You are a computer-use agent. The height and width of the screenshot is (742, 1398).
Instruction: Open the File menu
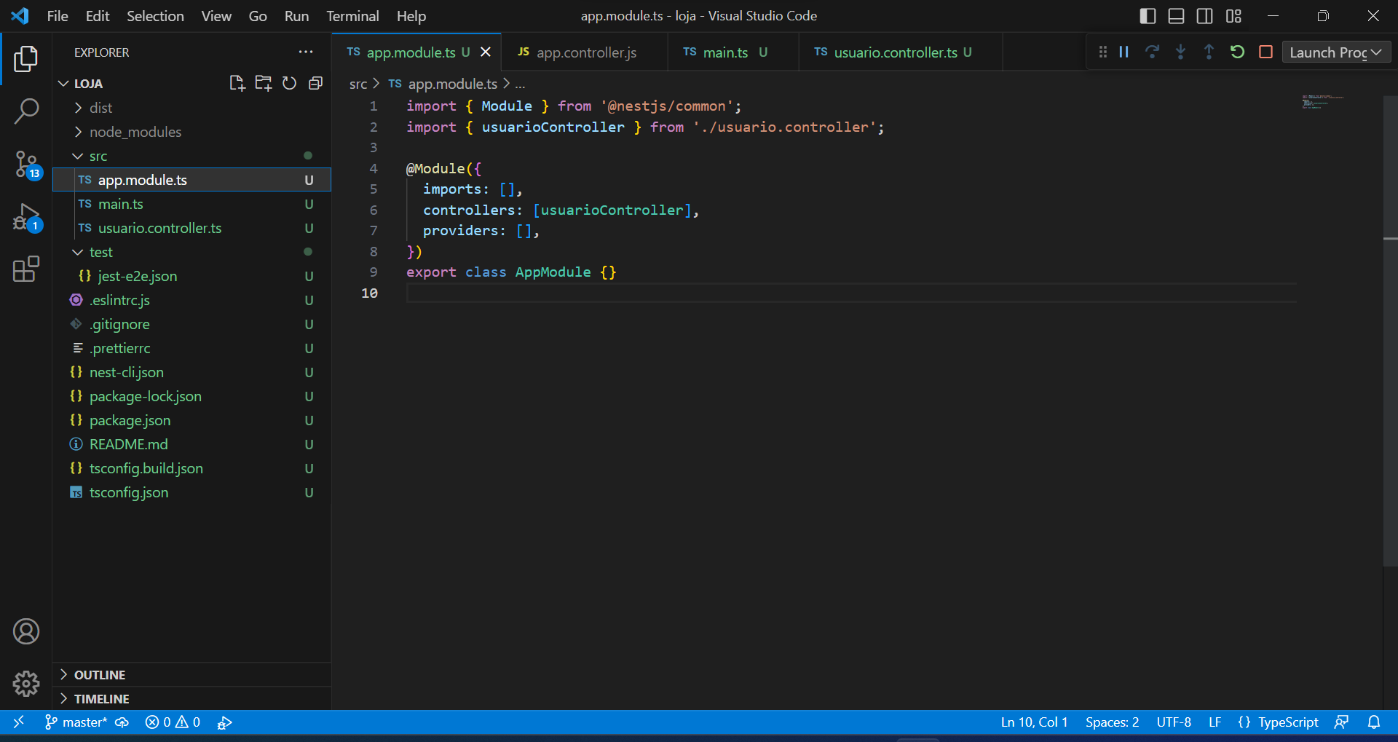(58, 16)
